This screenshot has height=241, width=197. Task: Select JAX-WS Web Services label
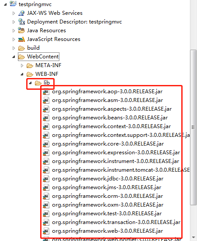pyautogui.click(x=55, y=13)
